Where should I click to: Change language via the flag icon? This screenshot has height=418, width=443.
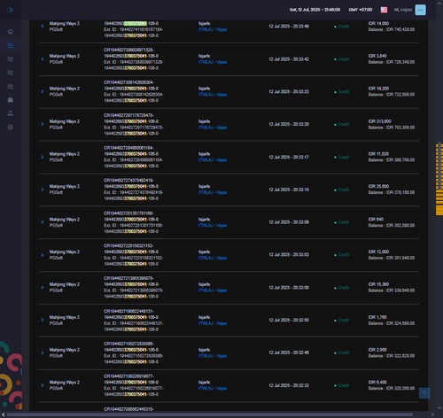point(384,10)
